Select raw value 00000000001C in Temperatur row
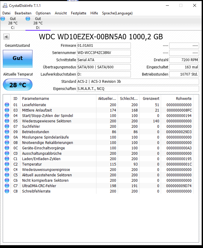The image size is (203, 248). tap(179, 164)
